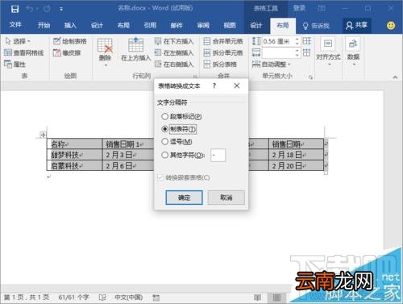Click 合并单元格 merge cells
Image resolution: width=403 pixels, height=304 pixels.
coord(223,41)
